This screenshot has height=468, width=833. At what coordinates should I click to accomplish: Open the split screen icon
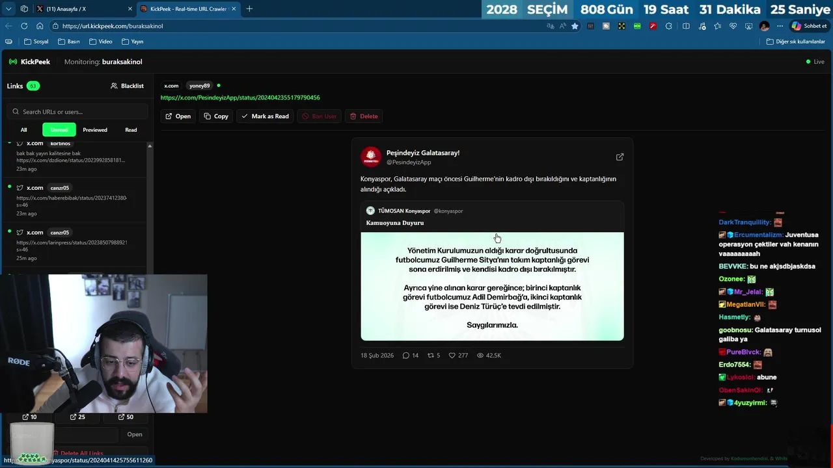tap(686, 26)
